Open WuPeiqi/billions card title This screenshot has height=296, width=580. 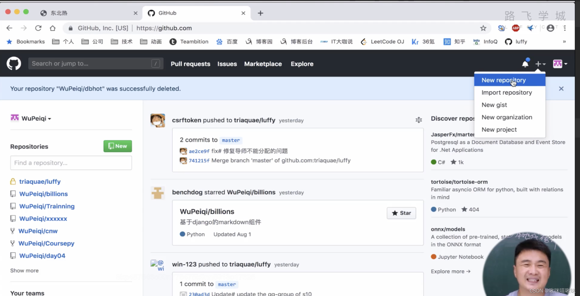click(x=207, y=211)
